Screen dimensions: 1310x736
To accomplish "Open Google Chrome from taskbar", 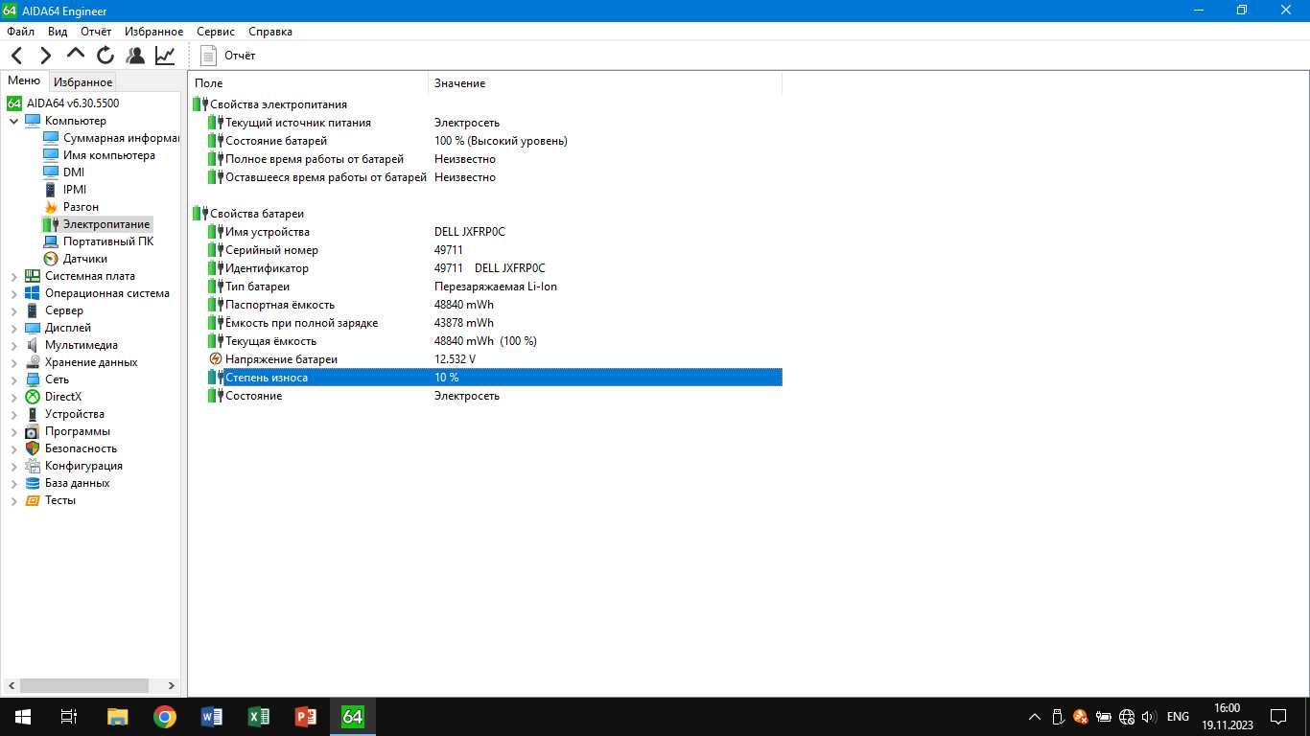I will [x=165, y=717].
